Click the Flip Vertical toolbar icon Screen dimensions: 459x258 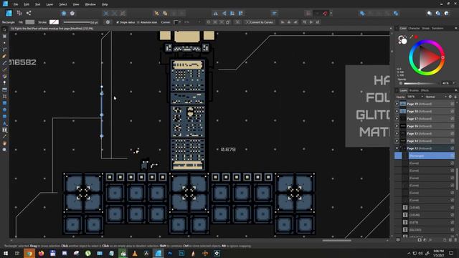tap(224, 14)
